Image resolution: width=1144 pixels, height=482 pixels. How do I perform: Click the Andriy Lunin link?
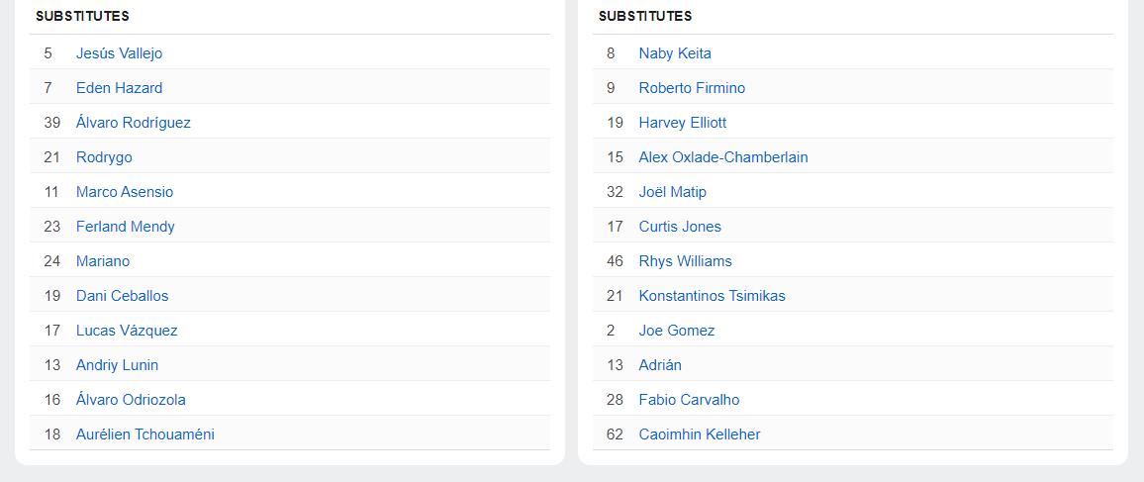pos(117,365)
